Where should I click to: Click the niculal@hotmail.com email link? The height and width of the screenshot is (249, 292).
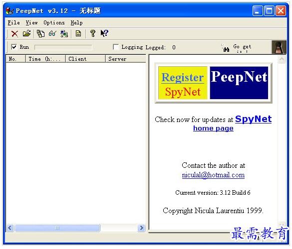point(213,175)
